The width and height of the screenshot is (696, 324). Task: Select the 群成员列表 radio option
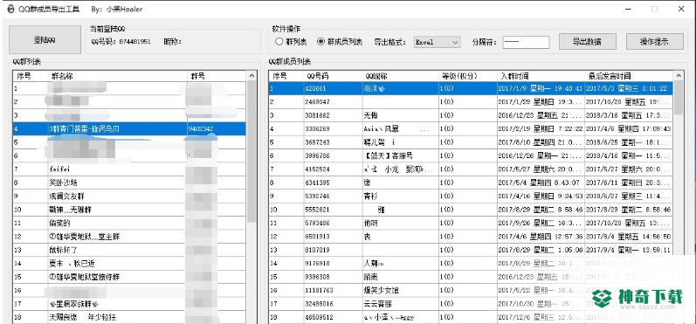click(x=340, y=42)
